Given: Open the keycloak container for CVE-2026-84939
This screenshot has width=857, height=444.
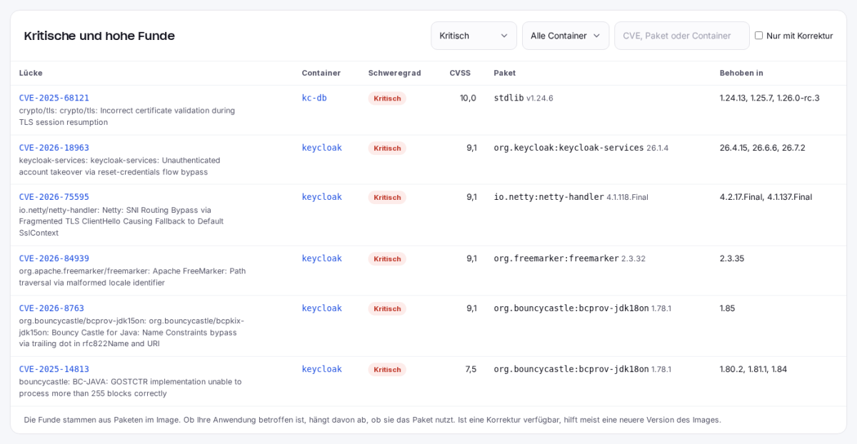Looking at the screenshot, I should pos(322,258).
